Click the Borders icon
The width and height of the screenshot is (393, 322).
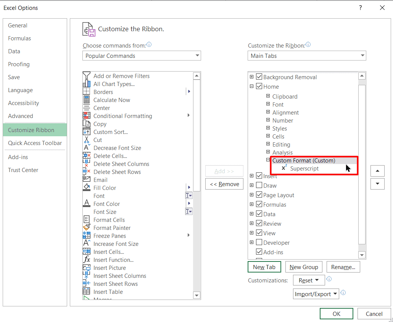(x=87, y=92)
